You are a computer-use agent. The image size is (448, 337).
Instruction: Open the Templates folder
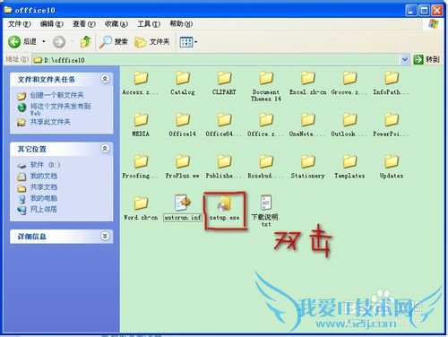click(x=349, y=168)
